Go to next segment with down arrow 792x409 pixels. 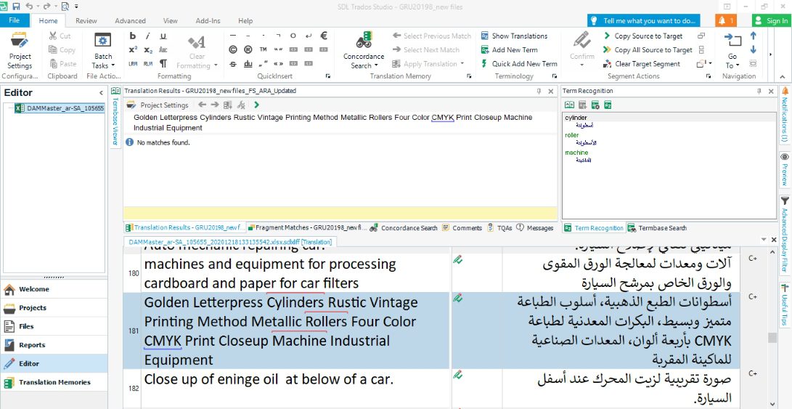point(753,49)
